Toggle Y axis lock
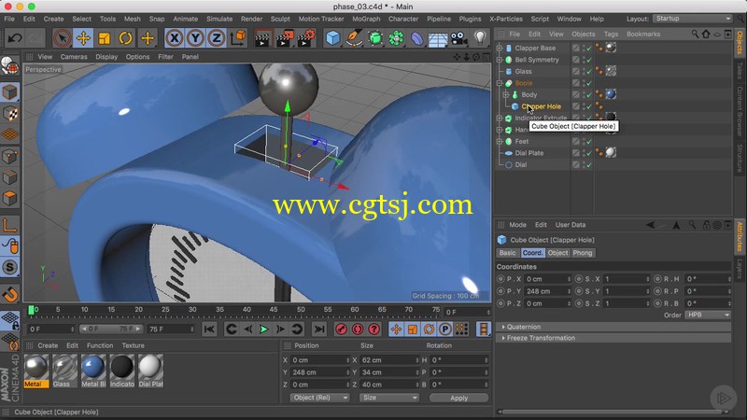The height and width of the screenshot is (420, 747). [195, 37]
